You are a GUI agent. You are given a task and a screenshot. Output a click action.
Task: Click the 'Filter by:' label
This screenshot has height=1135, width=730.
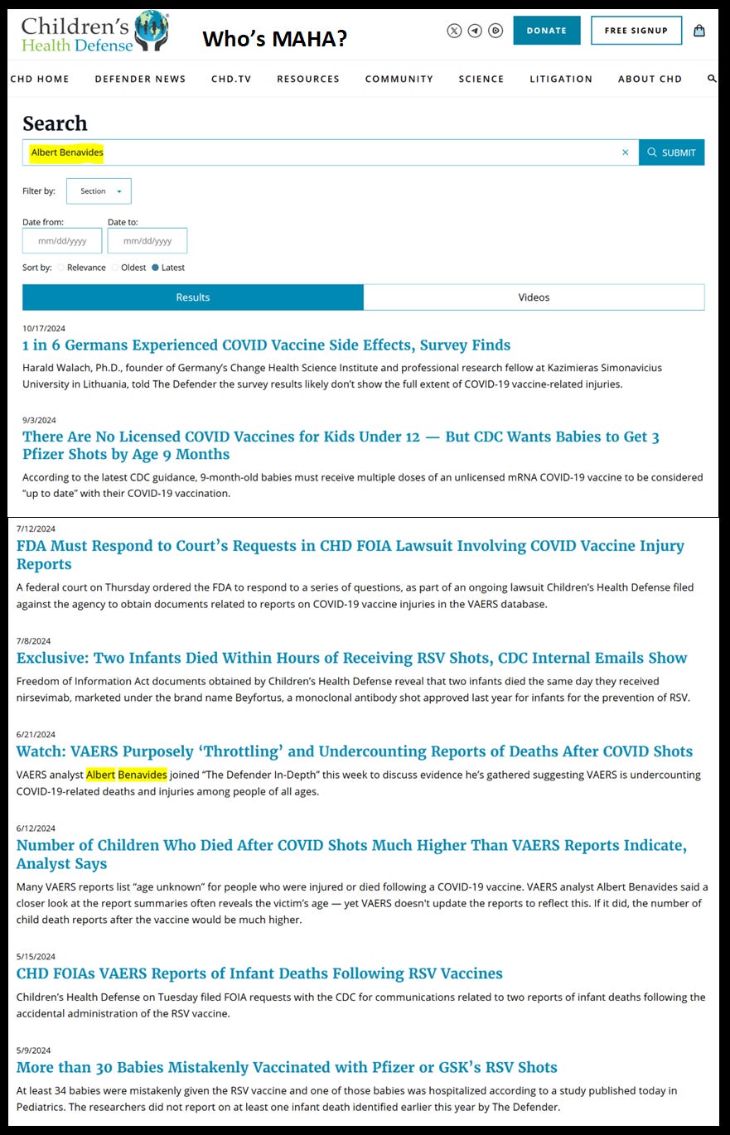pyautogui.click(x=39, y=191)
